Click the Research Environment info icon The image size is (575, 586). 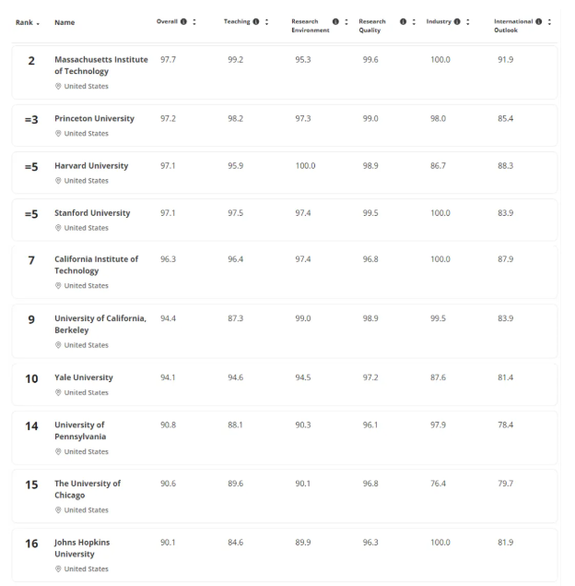tap(335, 21)
